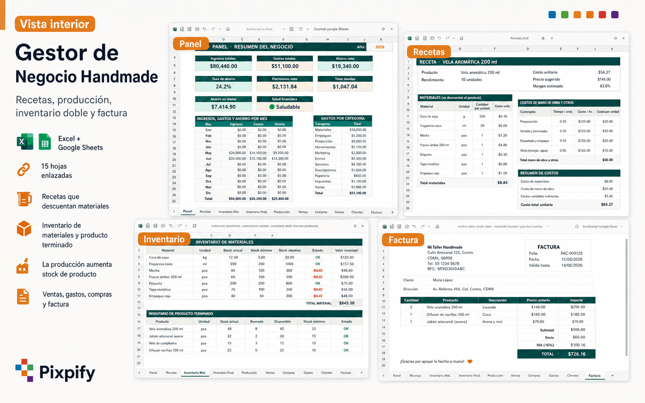
Task: Click the green Google Sheets icon on the left
Action: point(45,142)
